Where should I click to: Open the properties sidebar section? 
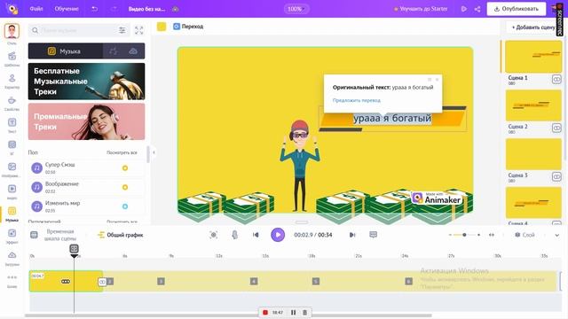(x=12, y=103)
